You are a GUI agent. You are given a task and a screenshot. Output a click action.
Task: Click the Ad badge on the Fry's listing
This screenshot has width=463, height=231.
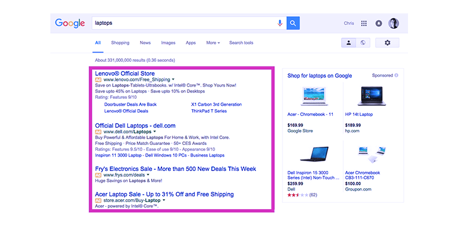click(x=98, y=175)
